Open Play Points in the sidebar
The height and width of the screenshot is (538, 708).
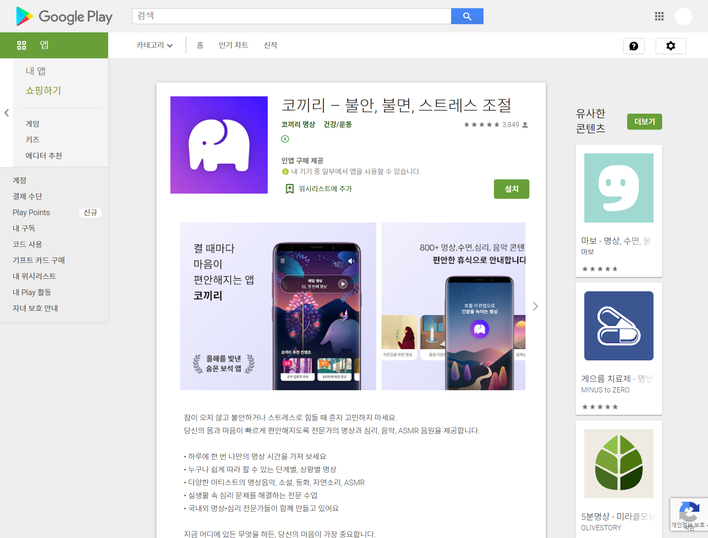tap(31, 212)
